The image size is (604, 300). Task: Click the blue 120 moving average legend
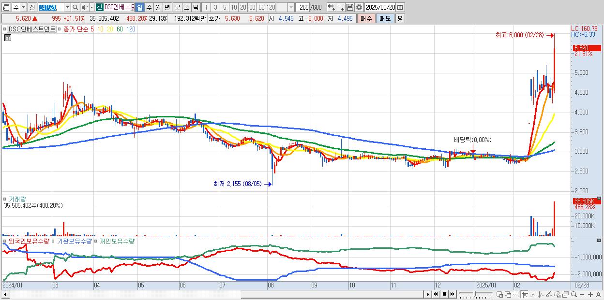131,29
